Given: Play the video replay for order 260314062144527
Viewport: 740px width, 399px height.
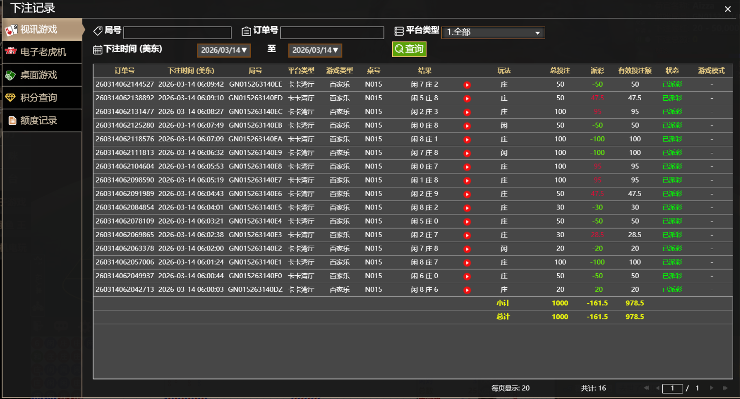Looking at the screenshot, I should point(467,85).
